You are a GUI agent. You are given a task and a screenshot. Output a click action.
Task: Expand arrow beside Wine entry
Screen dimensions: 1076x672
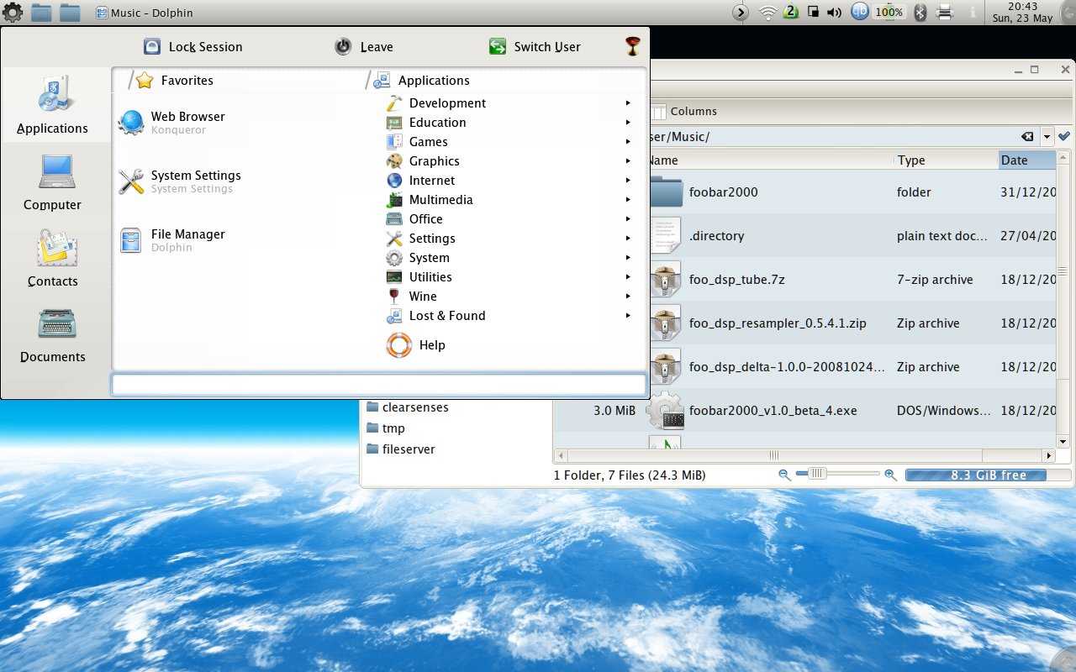click(628, 297)
